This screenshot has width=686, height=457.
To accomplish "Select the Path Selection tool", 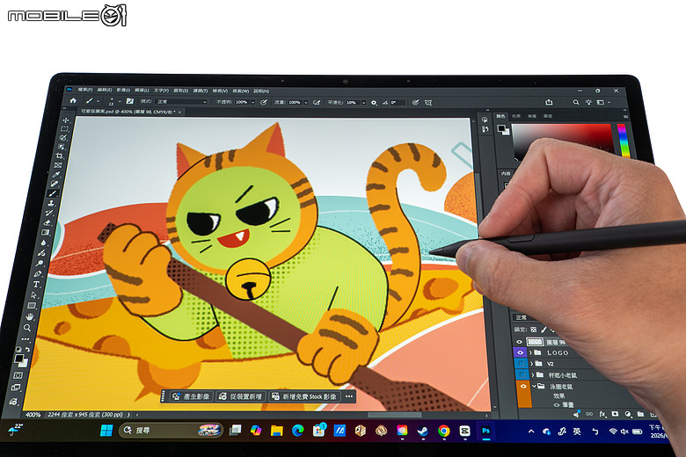I will point(34,295).
